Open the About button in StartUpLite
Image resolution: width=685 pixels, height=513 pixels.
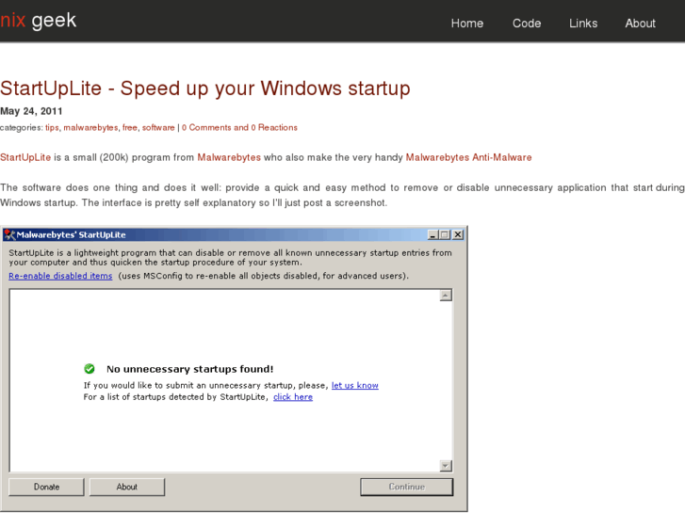point(127,487)
